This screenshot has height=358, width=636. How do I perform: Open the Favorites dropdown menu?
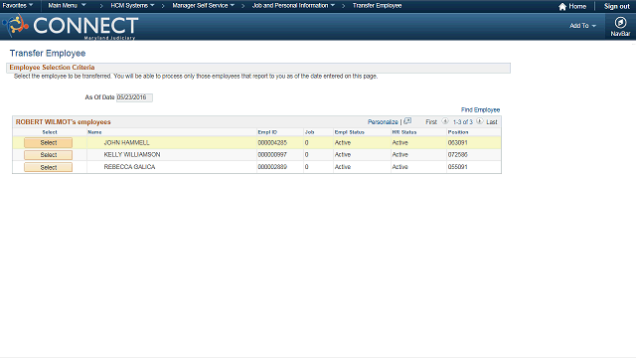pos(18,6)
